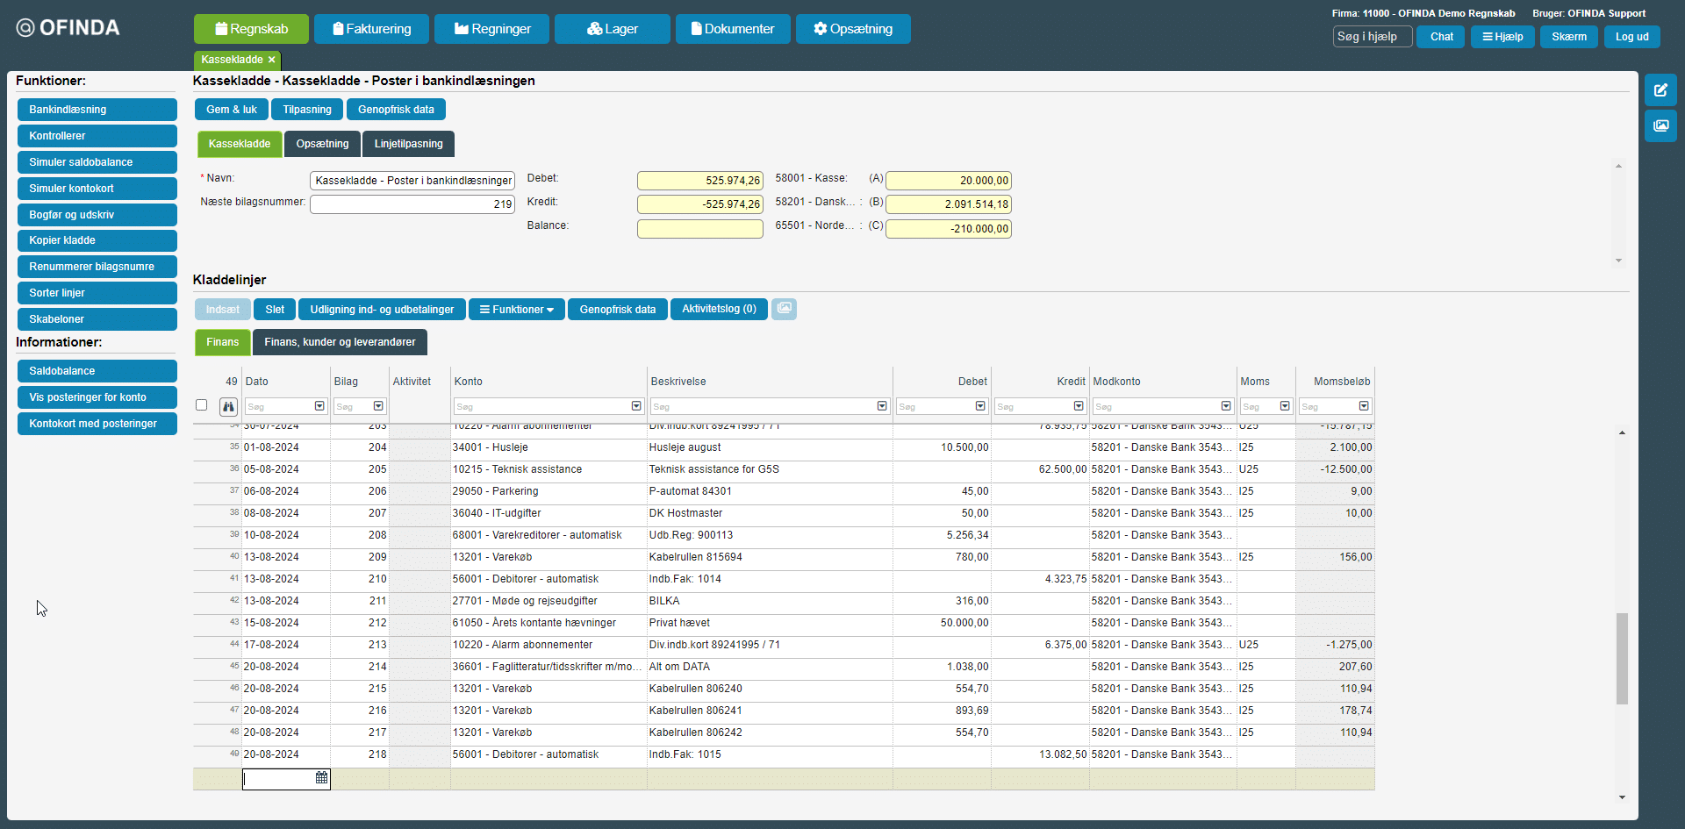Click the Næste bilagsnummer input field
The height and width of the screenshot is (829, 1685).
coord(412,204)
